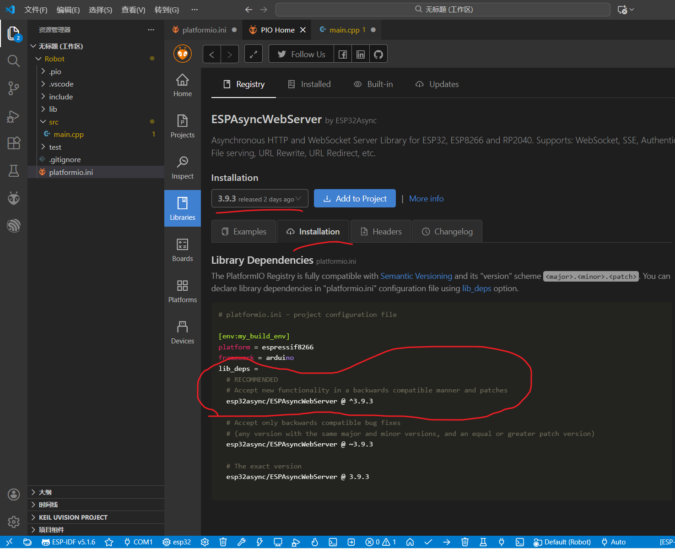Expand the 时间线 timeline section
675x549 pixels.
tap(96, 505)
